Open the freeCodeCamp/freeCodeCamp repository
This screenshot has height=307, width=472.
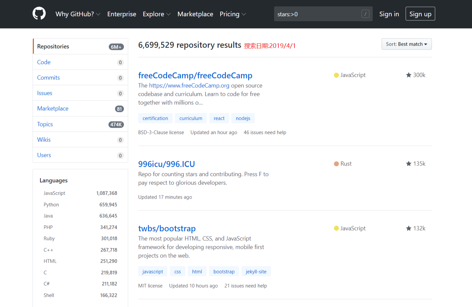coord(195,76)
